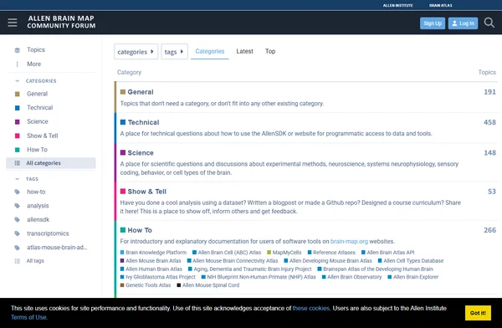This screenshot has height=328, width=502.
Task: Dismiss cookie banner with Got it!
Action: pos(478,313)
